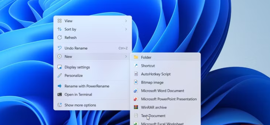This screenshot has height=125, width=270.
Task: Click the Text Document page icon
Action: point(136,116)
